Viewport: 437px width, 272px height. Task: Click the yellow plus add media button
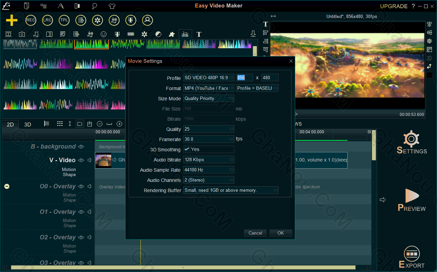click(12, 20)
